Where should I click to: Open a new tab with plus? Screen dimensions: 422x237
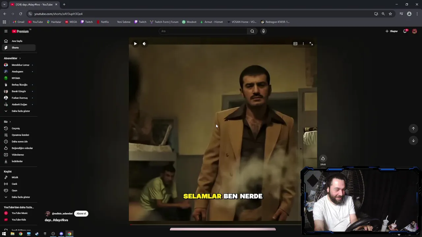64,5
